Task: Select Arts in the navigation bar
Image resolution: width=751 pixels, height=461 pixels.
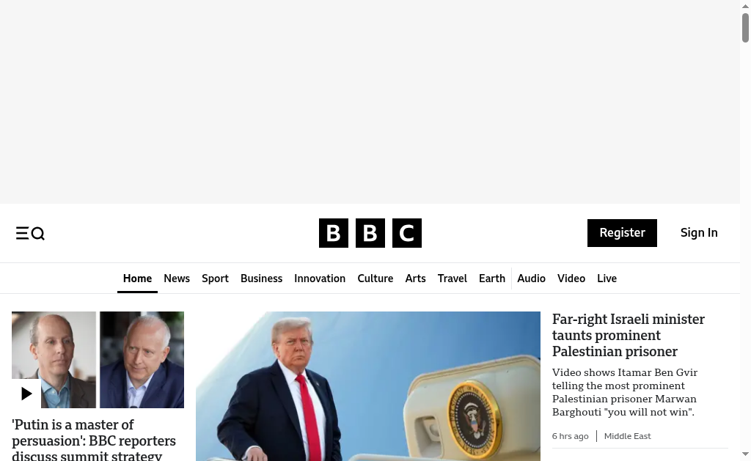Action: point(415,279)
